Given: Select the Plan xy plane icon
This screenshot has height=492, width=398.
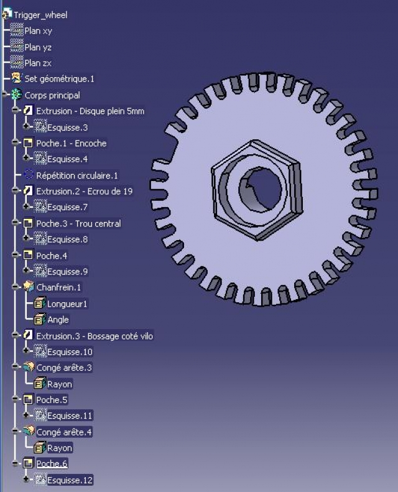Looking at the screenshot, I should (x=17, y=30).
